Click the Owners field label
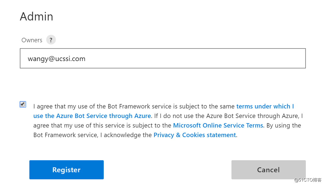Screen dimensions: 324x185 (32, 40)
